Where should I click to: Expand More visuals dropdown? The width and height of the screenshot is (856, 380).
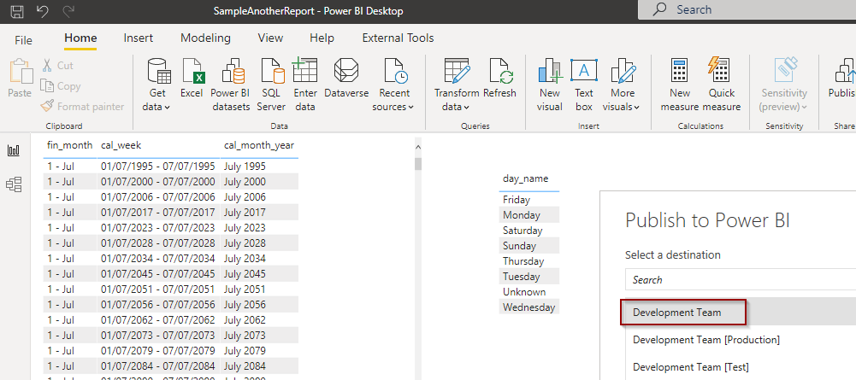click(623, 85)
